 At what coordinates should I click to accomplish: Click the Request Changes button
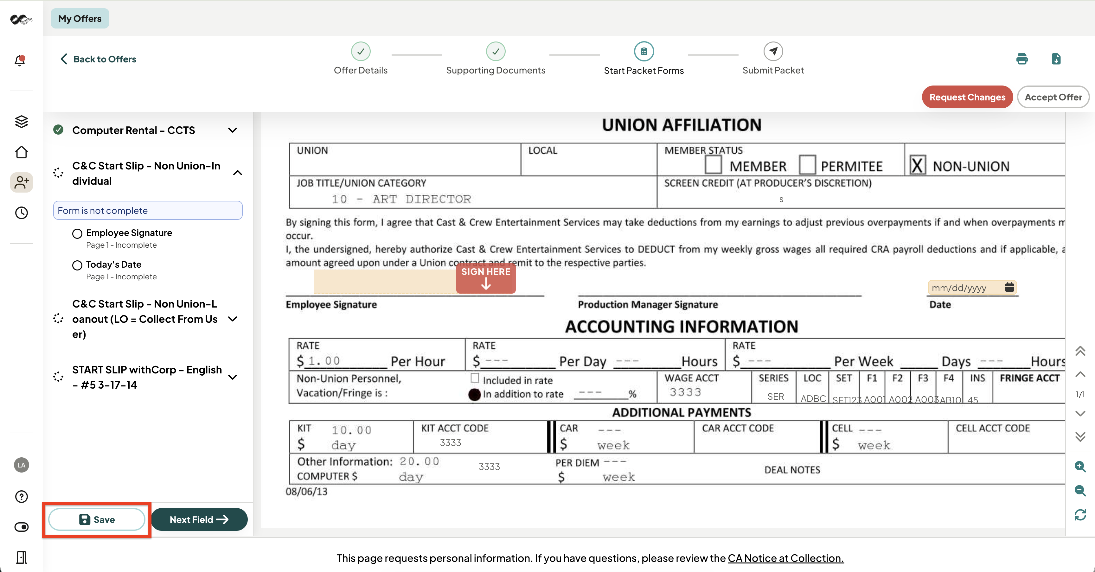click(967, 97)
